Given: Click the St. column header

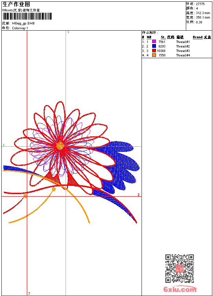Looking at the screenshot, I should coord(163,37).
